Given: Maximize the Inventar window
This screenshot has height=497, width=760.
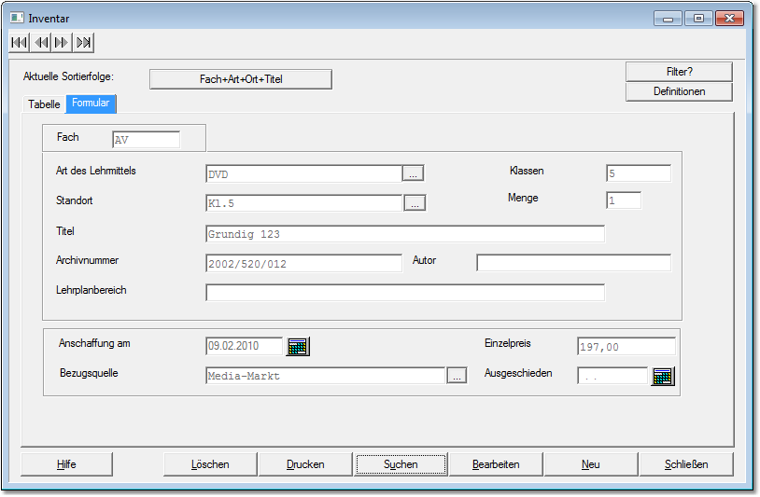Looking at the screenshot, I should tap(698, 19).
